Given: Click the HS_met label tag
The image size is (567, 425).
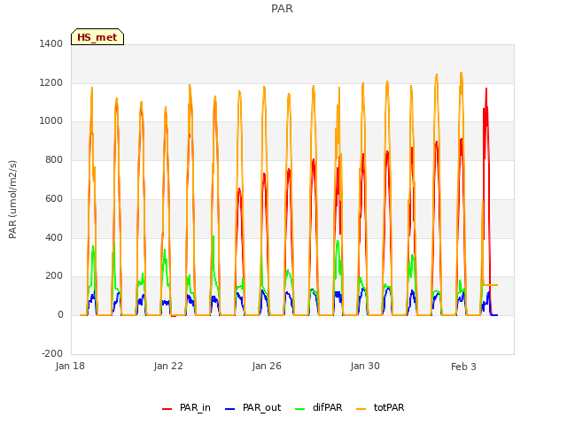Looking at the screenshot, I should click(97, 37).
